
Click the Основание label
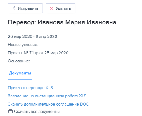pos(19,61)
